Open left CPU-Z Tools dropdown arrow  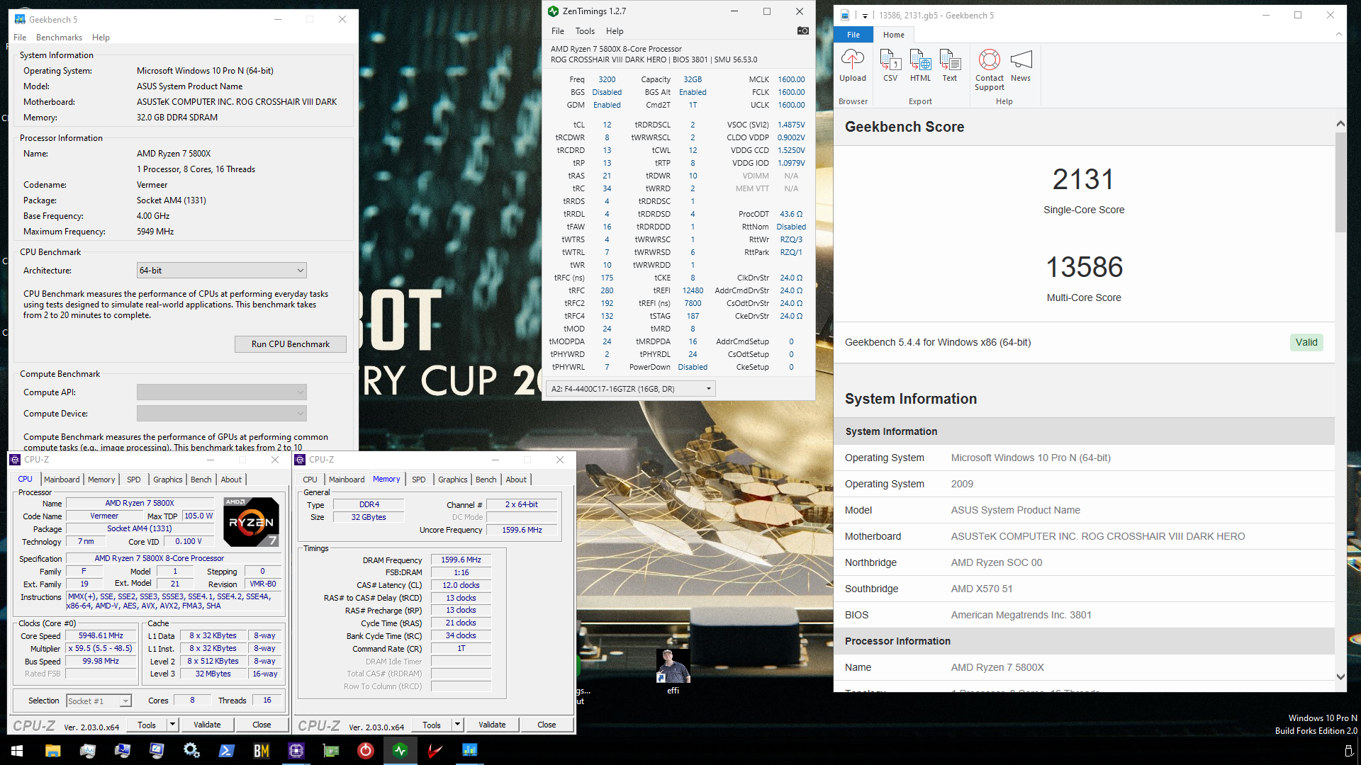(172, 725)
